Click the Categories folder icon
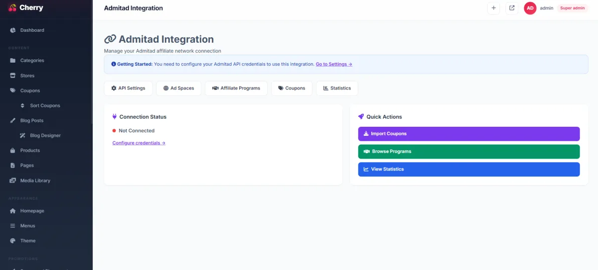Image resolution: width=598 pixels, height=270 pixels. (13, 61)
